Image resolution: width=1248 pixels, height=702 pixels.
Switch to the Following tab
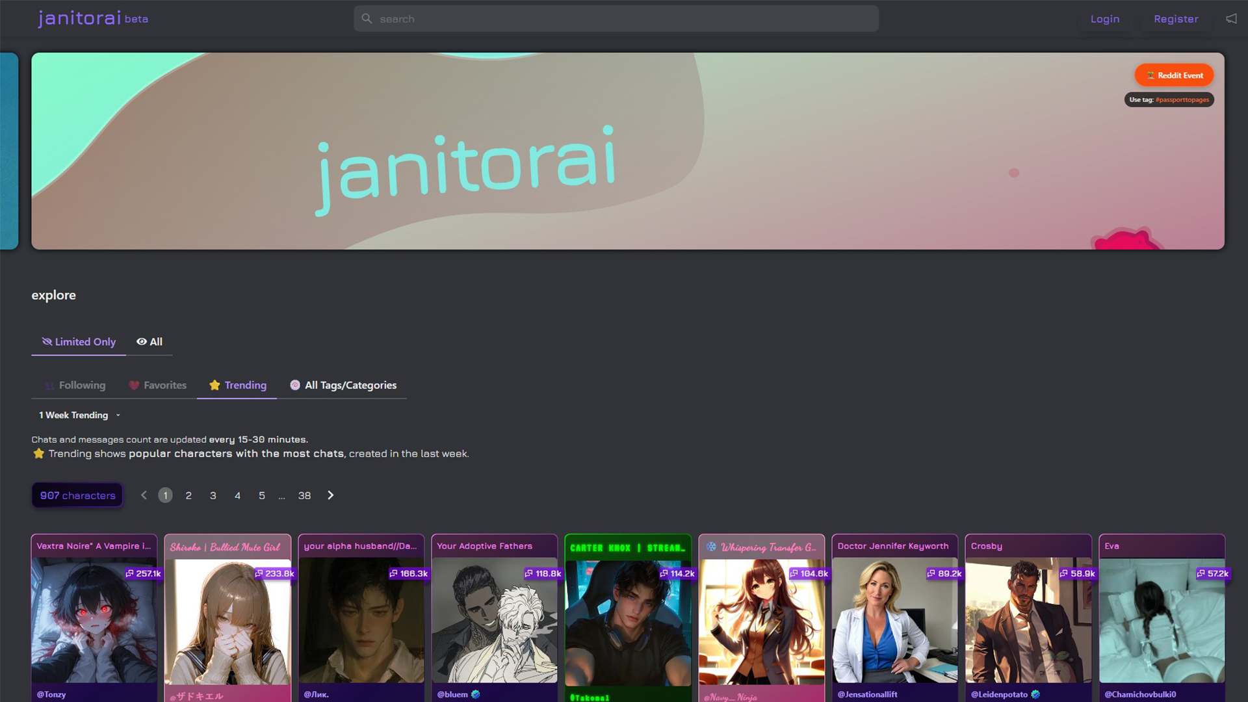pyautogui.click(x=75, y=385)
